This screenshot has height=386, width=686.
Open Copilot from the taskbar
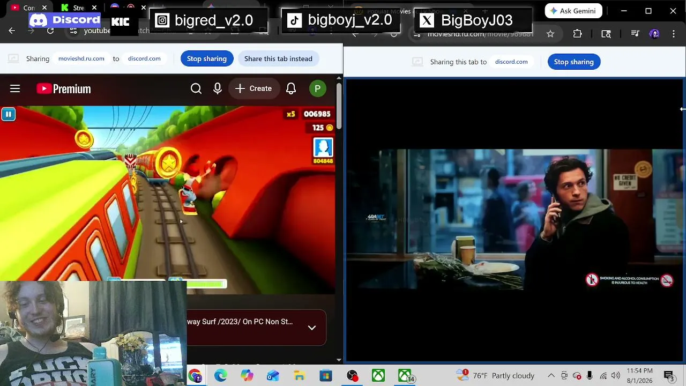click(247, 376)
